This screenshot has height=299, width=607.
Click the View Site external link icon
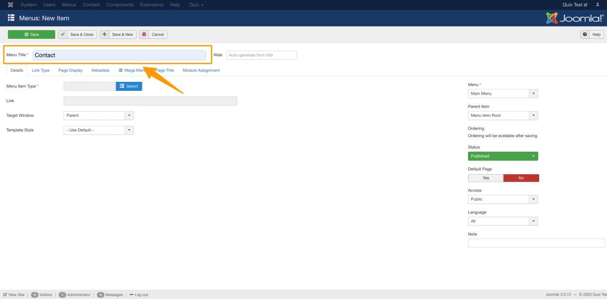point(5,295)
